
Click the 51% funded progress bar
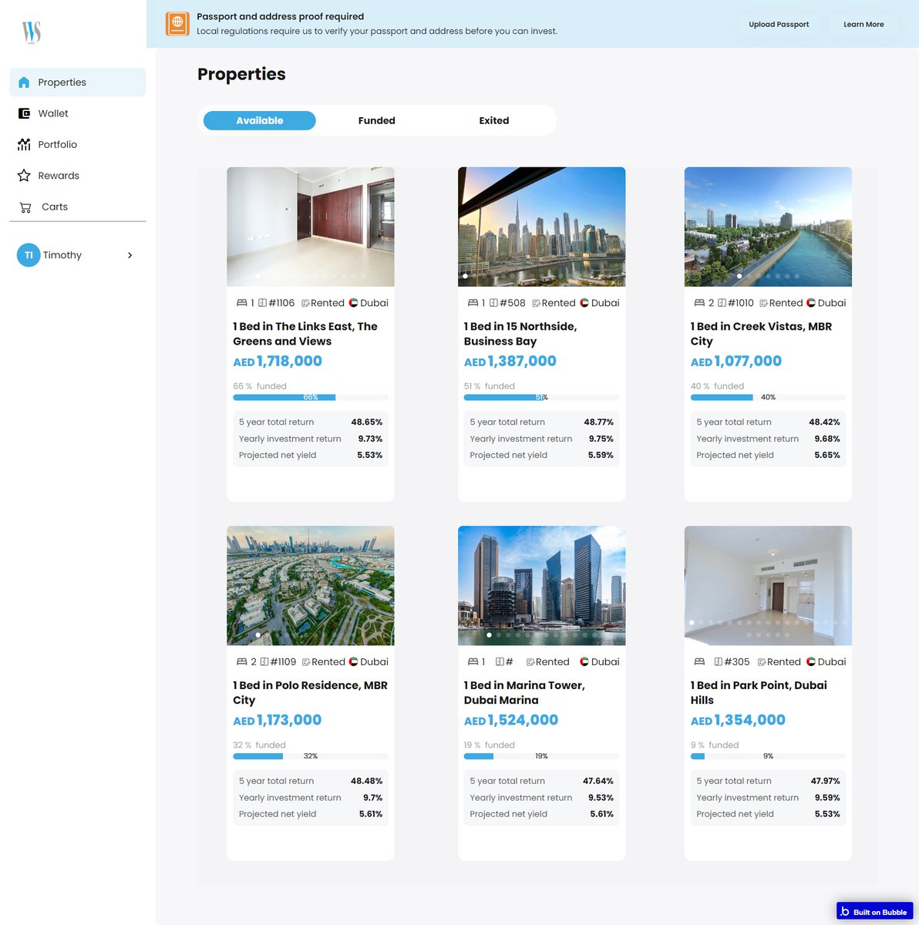pyautogui.click(x=541, y=398)
